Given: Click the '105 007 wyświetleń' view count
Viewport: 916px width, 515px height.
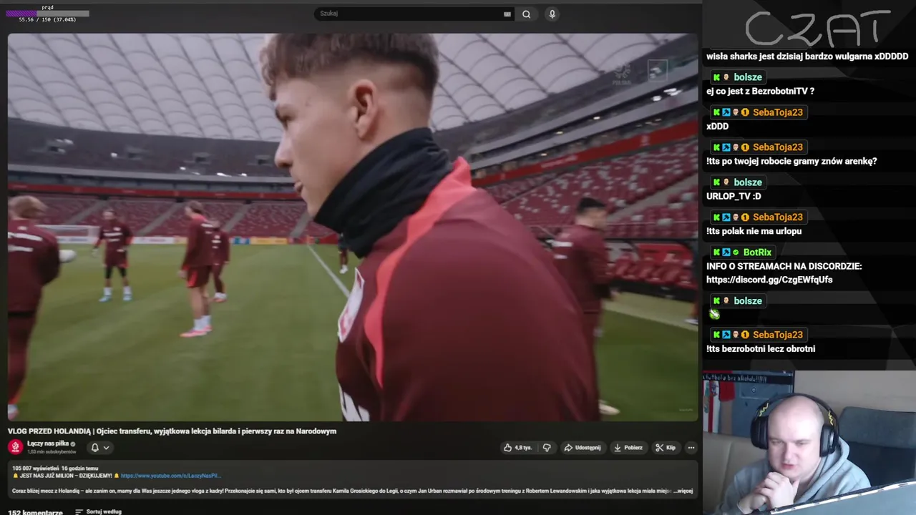Looking at the screenshot, I should pyautogui.click(x=36, y=469).
